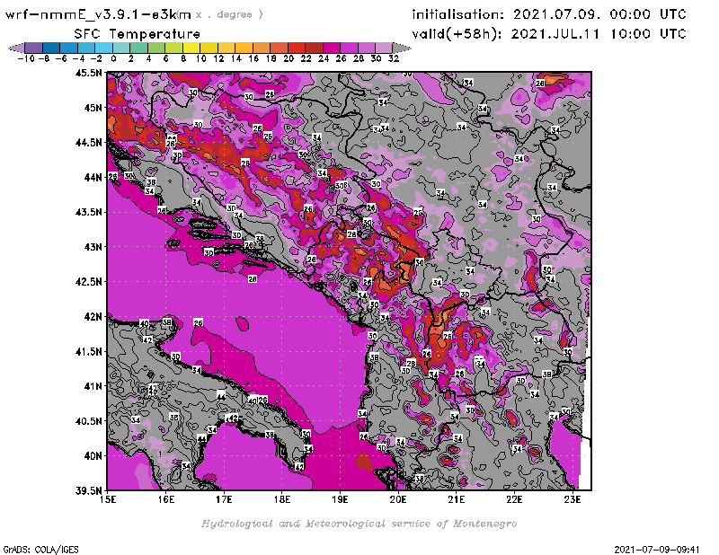Click the 17E longitude axis label

(224, 499)
